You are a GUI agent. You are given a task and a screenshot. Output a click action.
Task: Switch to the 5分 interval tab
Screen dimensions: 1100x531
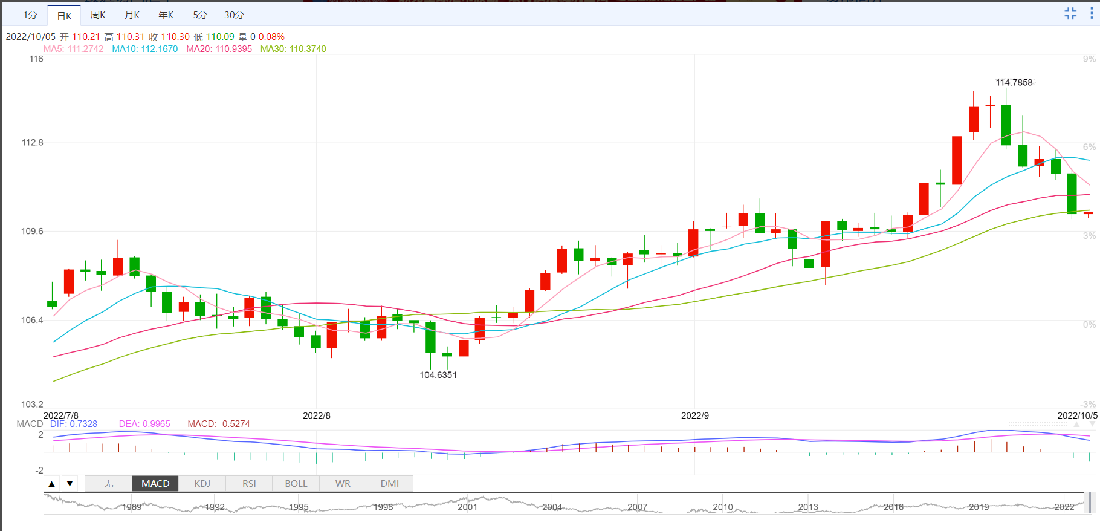click(x=200, y=15)
